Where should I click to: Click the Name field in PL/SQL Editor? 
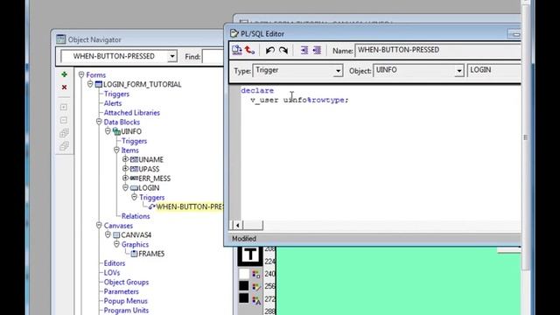(437, 51)
